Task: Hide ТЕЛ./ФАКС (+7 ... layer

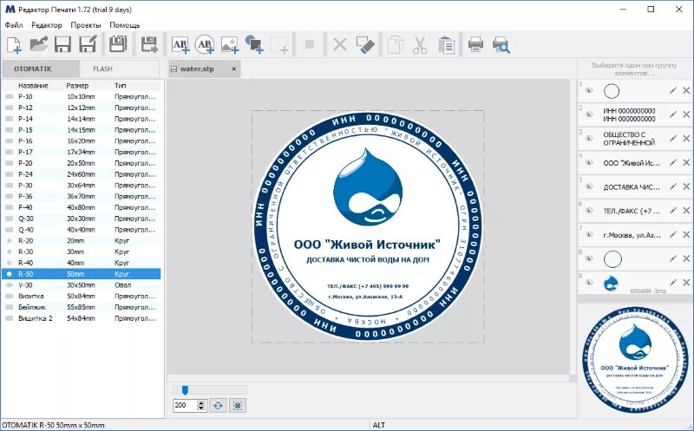Action: [x=589, y=211]
